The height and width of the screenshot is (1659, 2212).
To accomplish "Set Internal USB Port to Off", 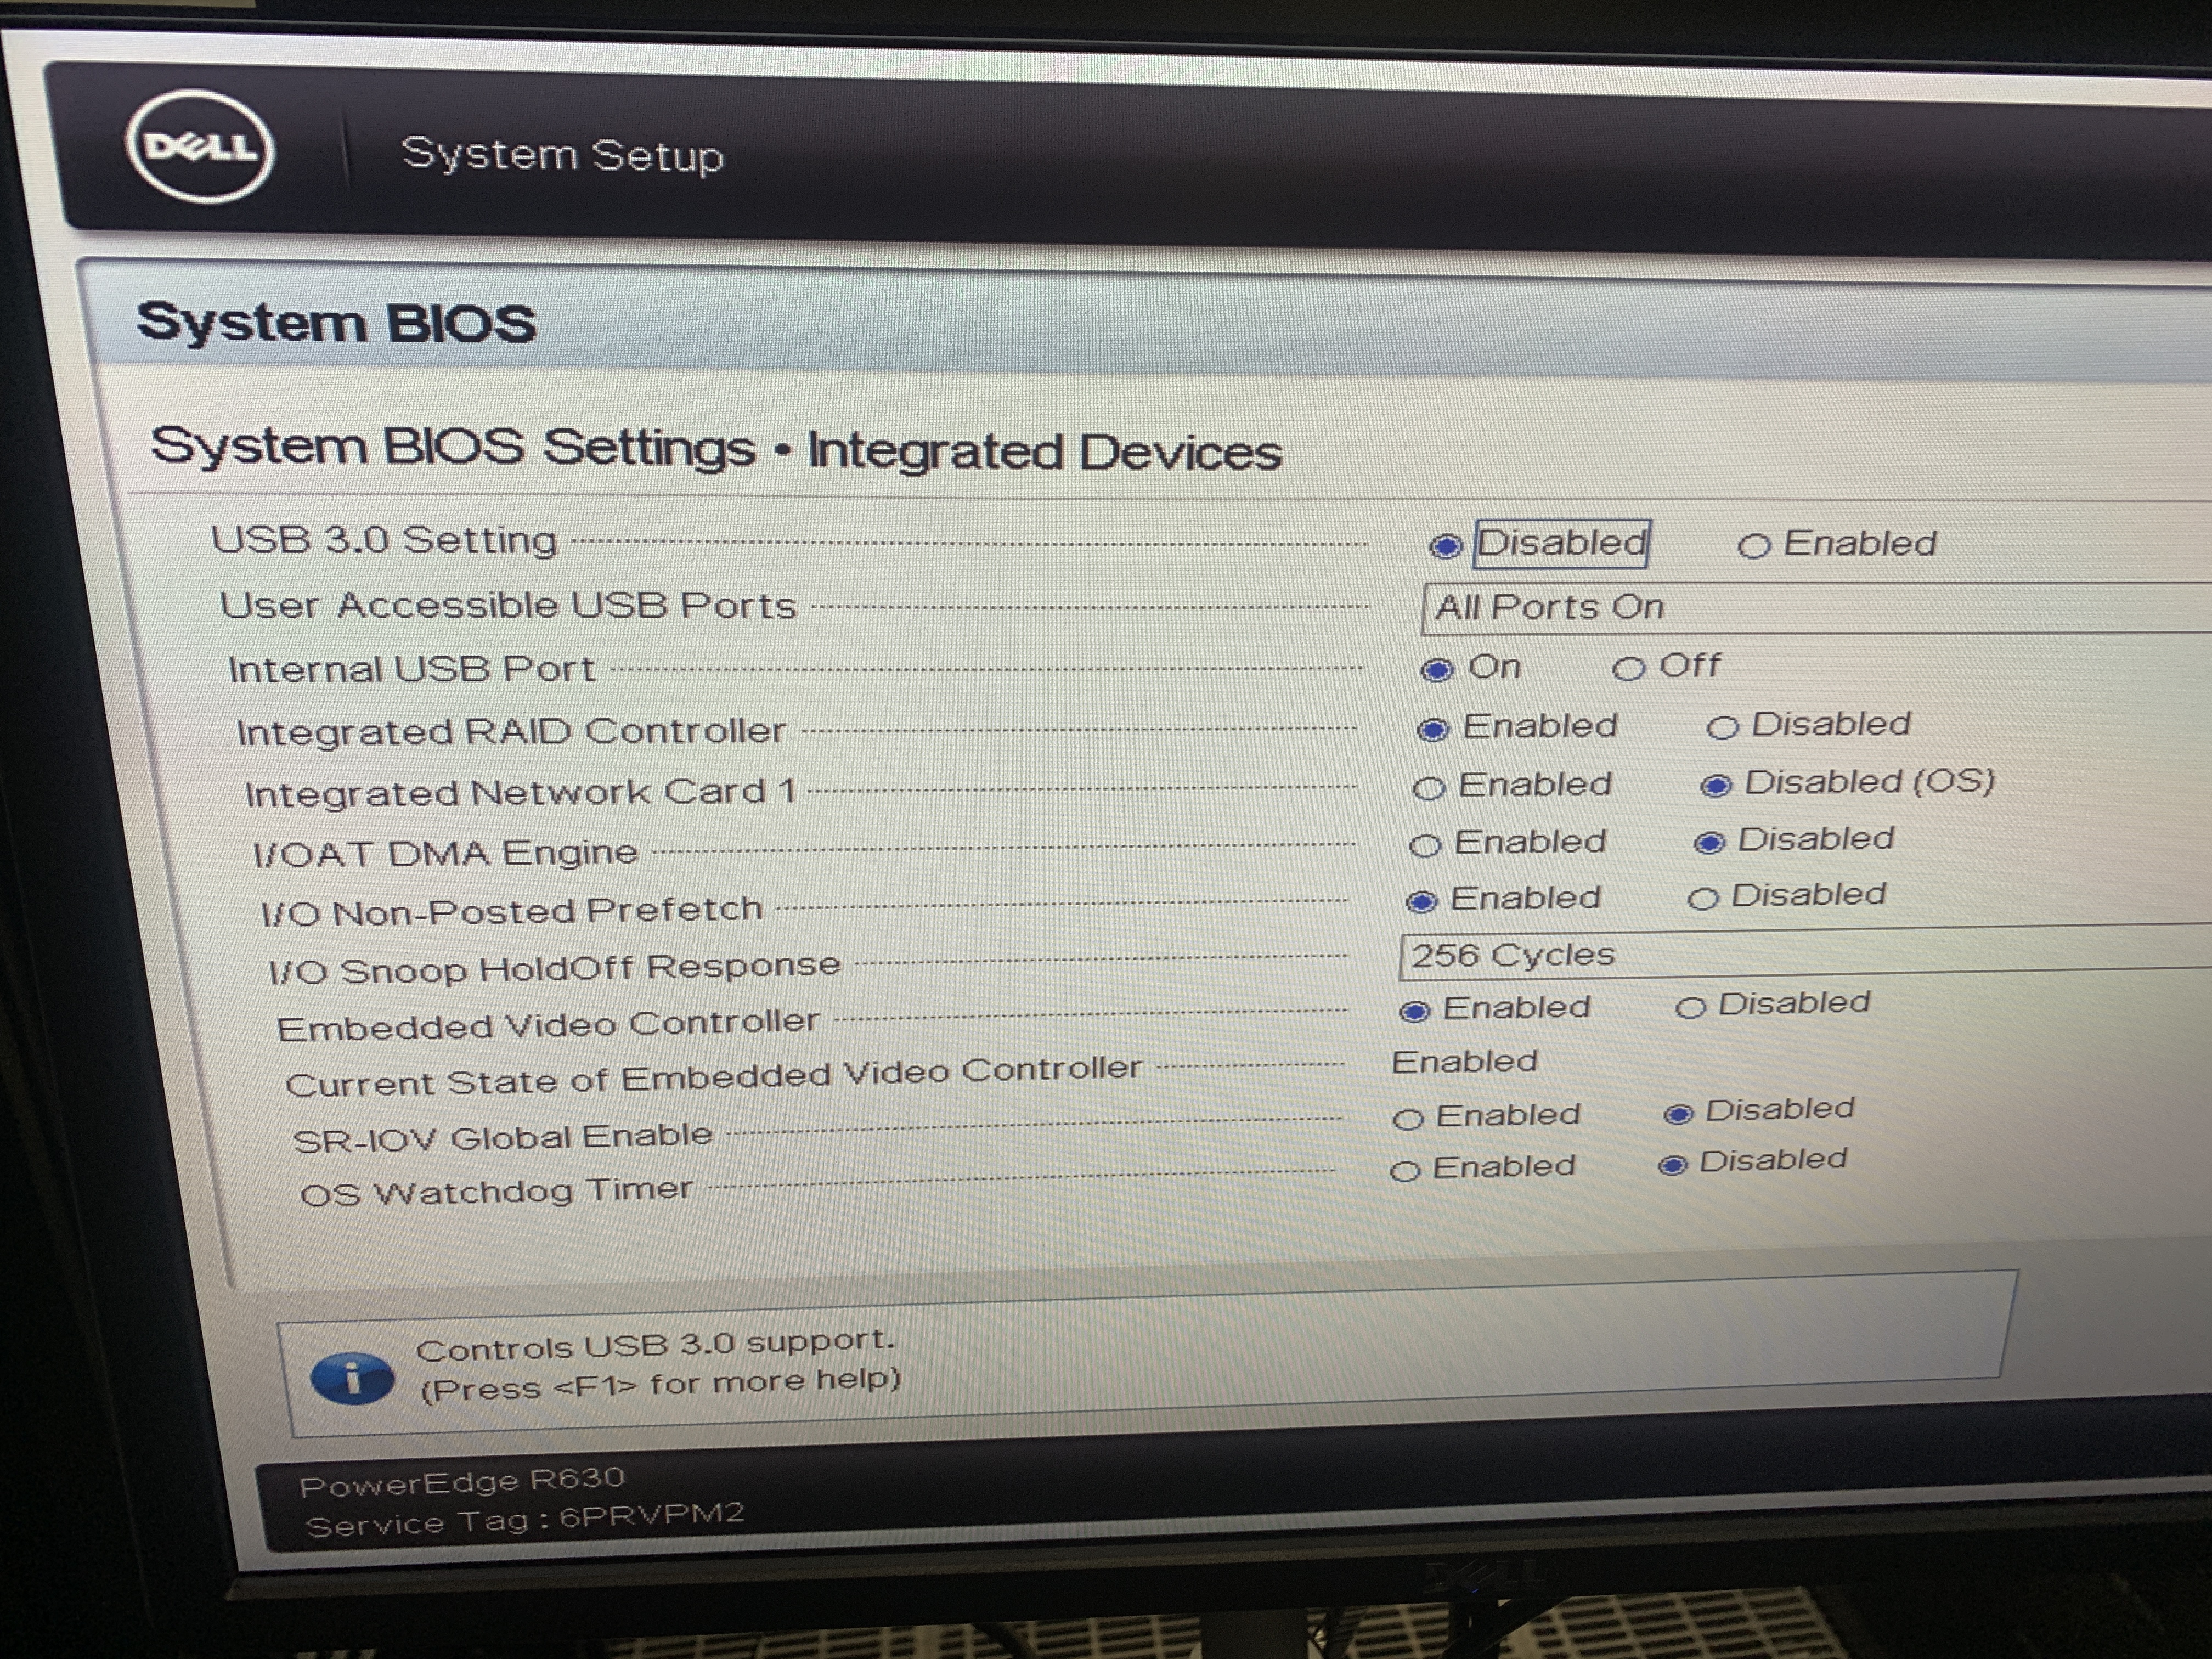I will [1628, 668].
